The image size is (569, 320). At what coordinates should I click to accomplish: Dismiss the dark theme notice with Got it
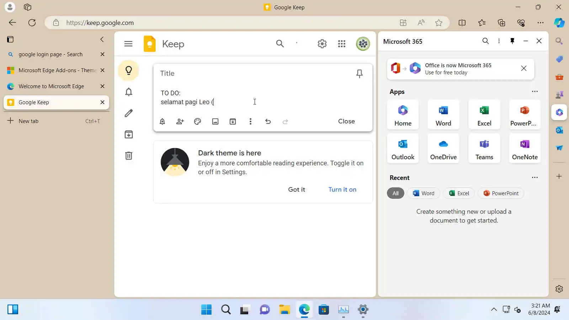click(297, 190)
